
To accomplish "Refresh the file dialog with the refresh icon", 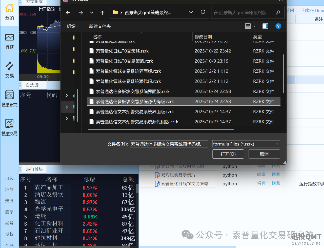I will click(203, 12).
